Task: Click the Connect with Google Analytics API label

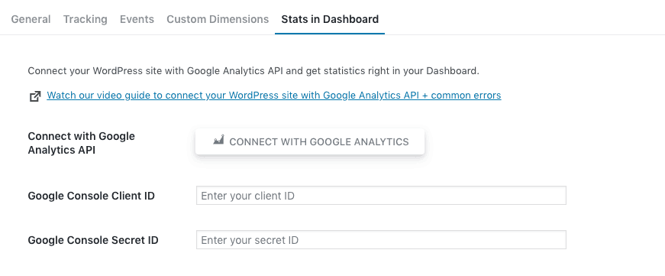Action: (82, 143)
